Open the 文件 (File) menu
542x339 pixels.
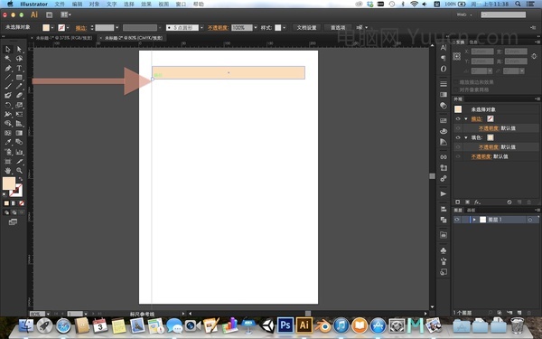point(60,4)
